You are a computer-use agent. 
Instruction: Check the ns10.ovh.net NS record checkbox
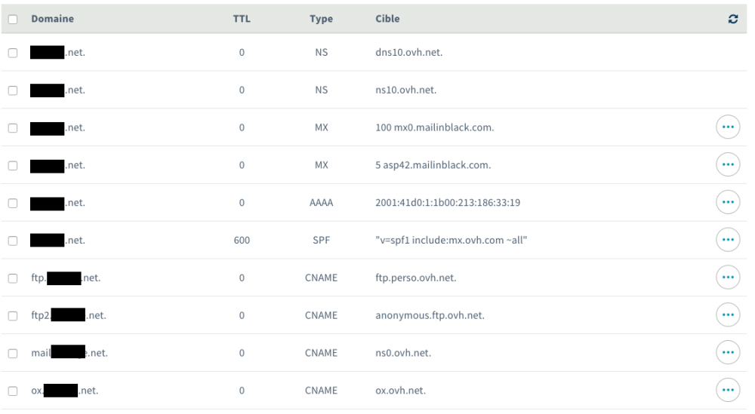coord(13,90)
